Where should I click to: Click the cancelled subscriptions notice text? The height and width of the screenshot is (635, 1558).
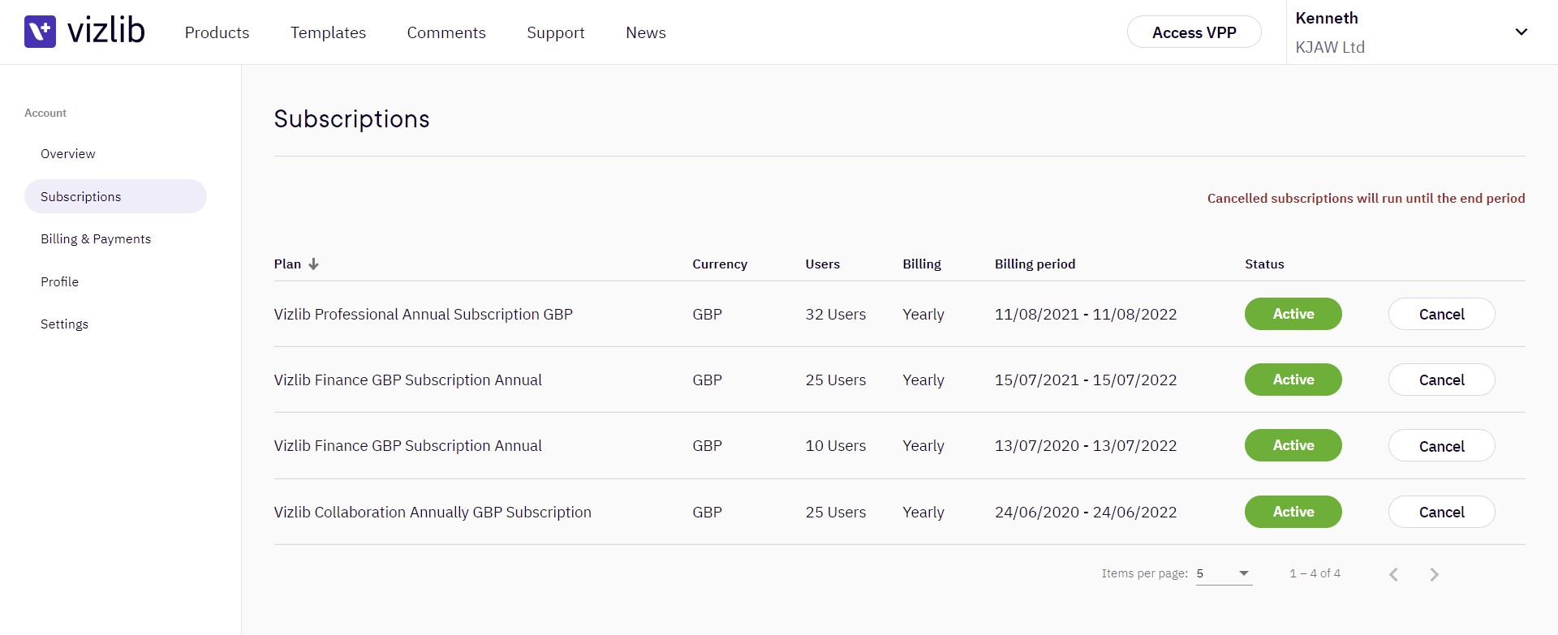coord(1366,199)
